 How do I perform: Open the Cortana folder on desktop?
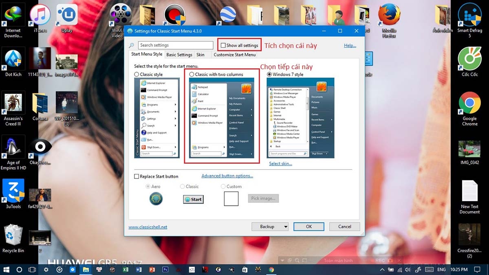click(40, 107)
